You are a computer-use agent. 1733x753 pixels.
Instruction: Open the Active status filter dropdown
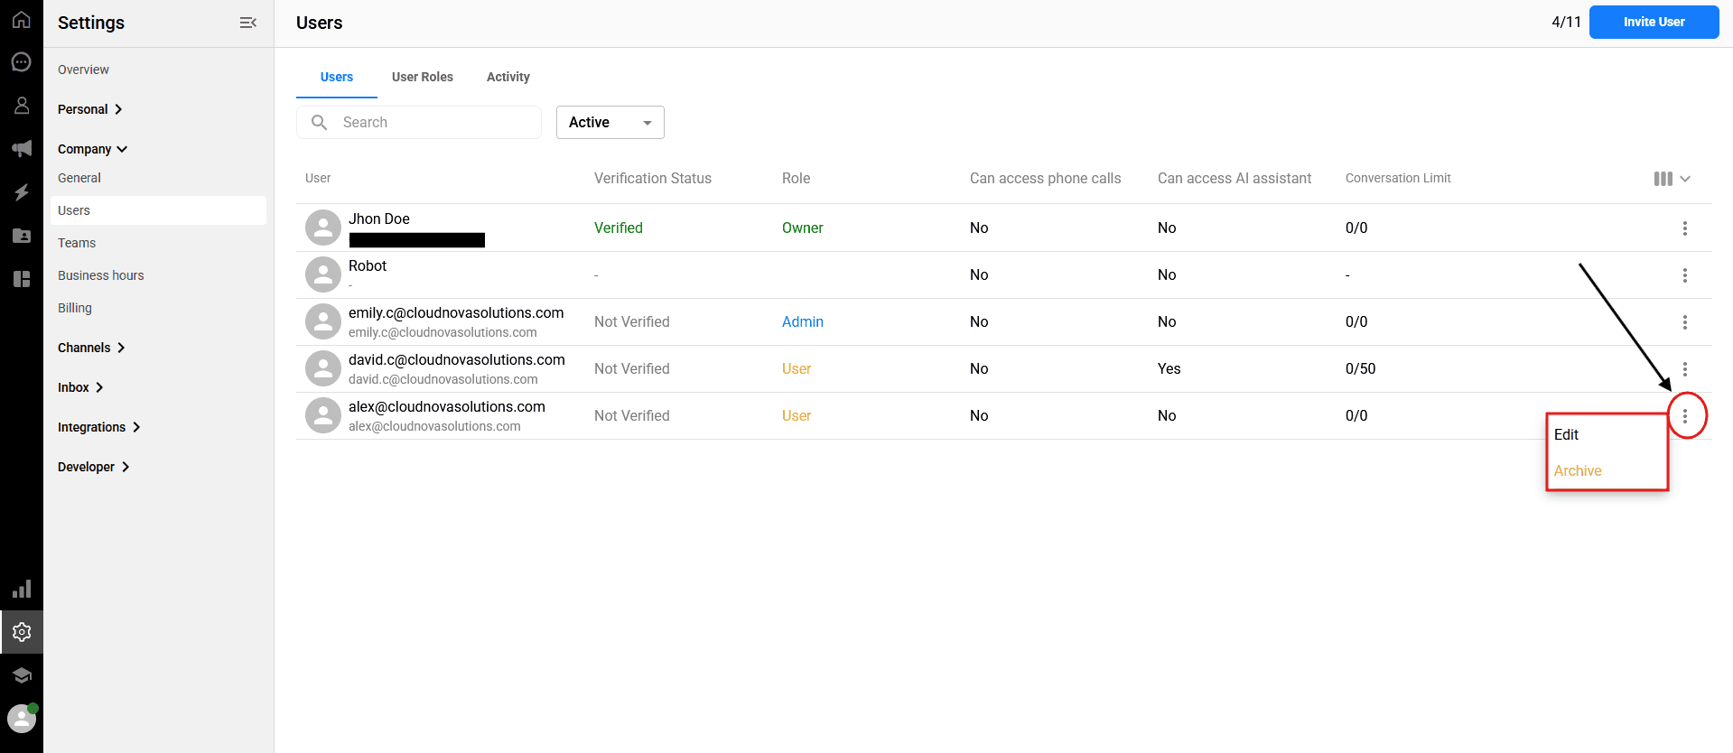coord(610,123)
